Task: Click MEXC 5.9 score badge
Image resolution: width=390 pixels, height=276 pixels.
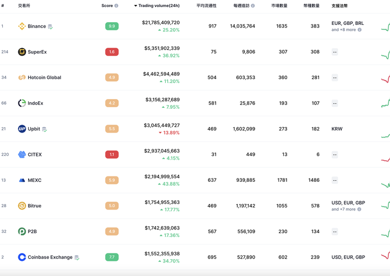Action: coord(112,180)
